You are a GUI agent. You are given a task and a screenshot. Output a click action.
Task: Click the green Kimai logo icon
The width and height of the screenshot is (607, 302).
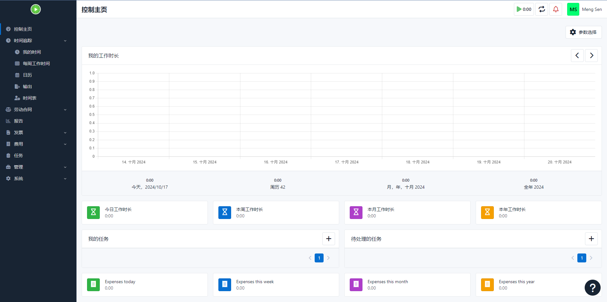[36, 9]
